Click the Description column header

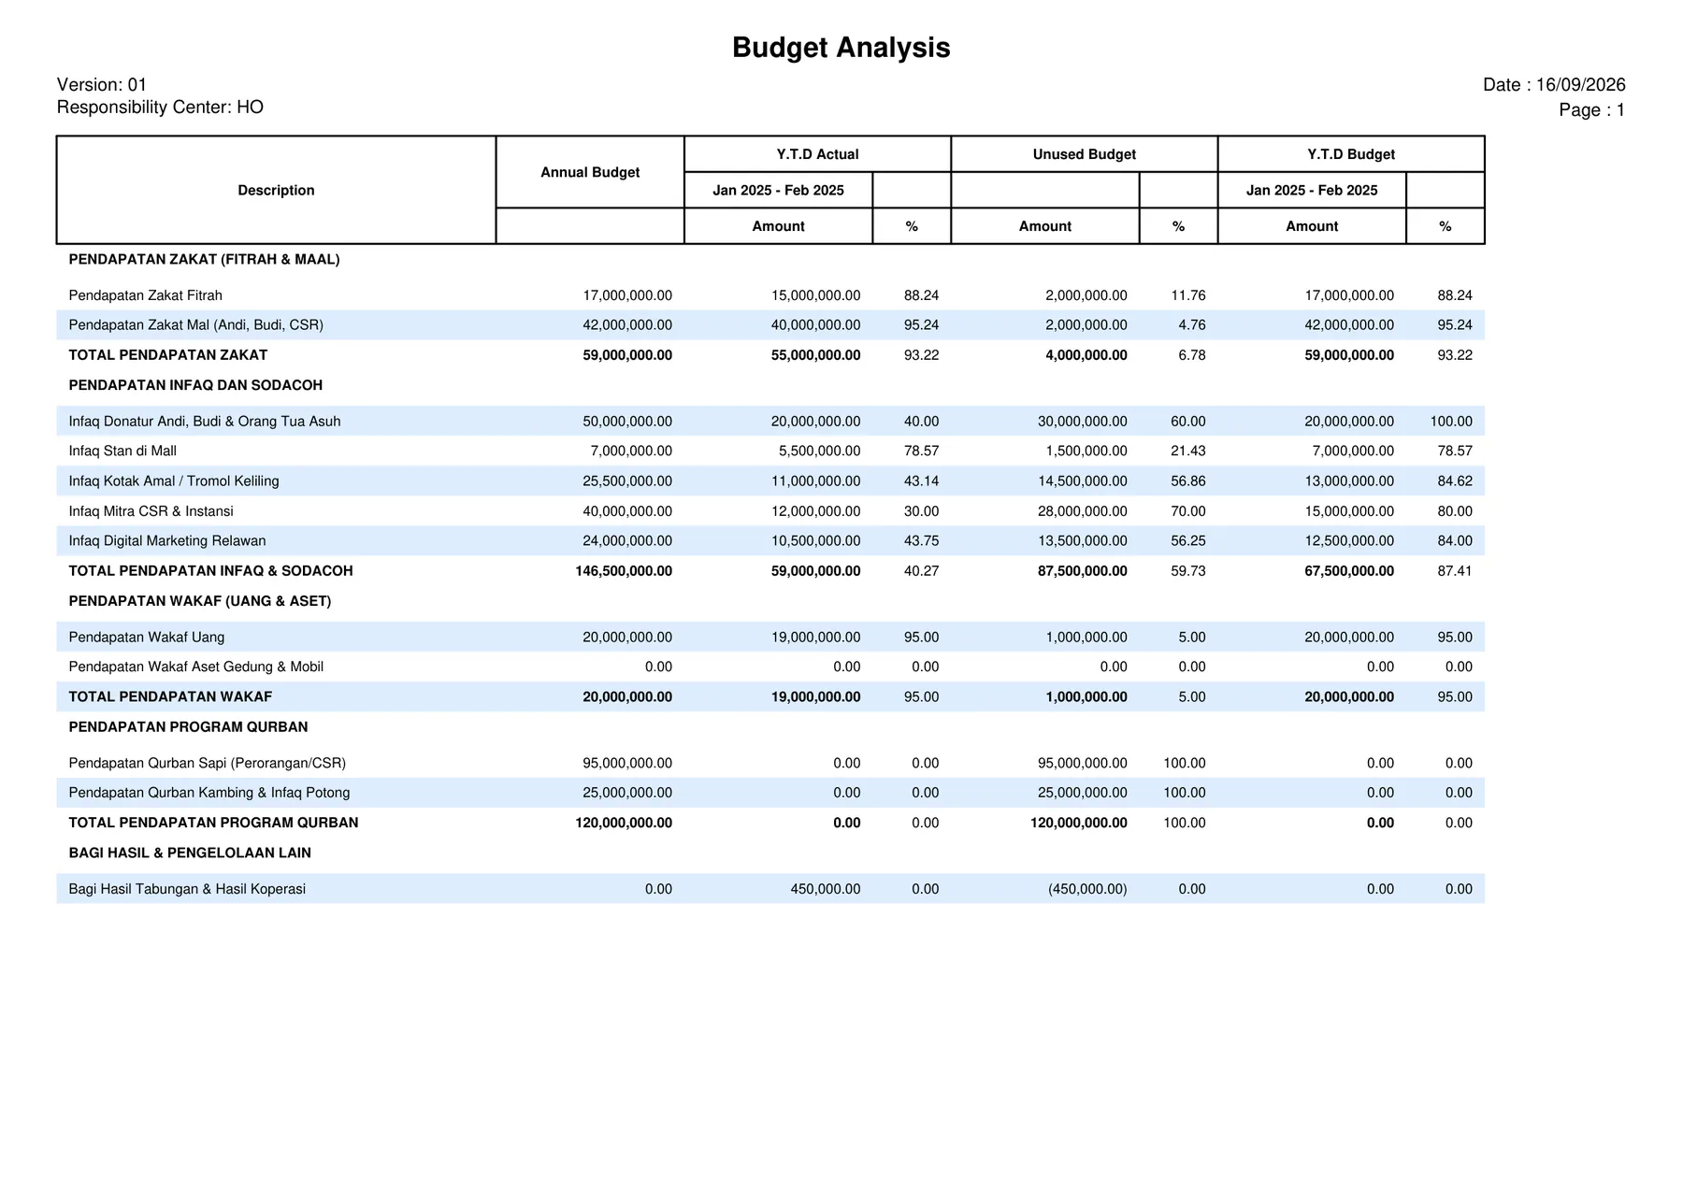[x=276, y=190]
